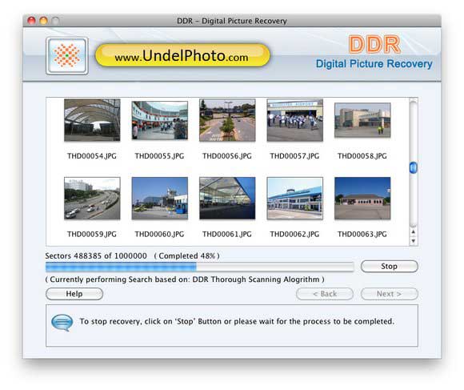Click the orange DDR logo icon
The height and width of the screenshot is (390, 464).
67,56
